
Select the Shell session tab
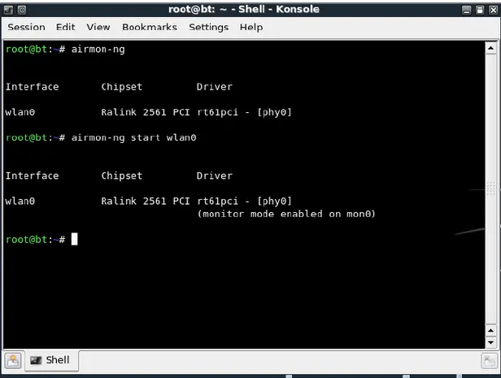click(x=52, y=360)
